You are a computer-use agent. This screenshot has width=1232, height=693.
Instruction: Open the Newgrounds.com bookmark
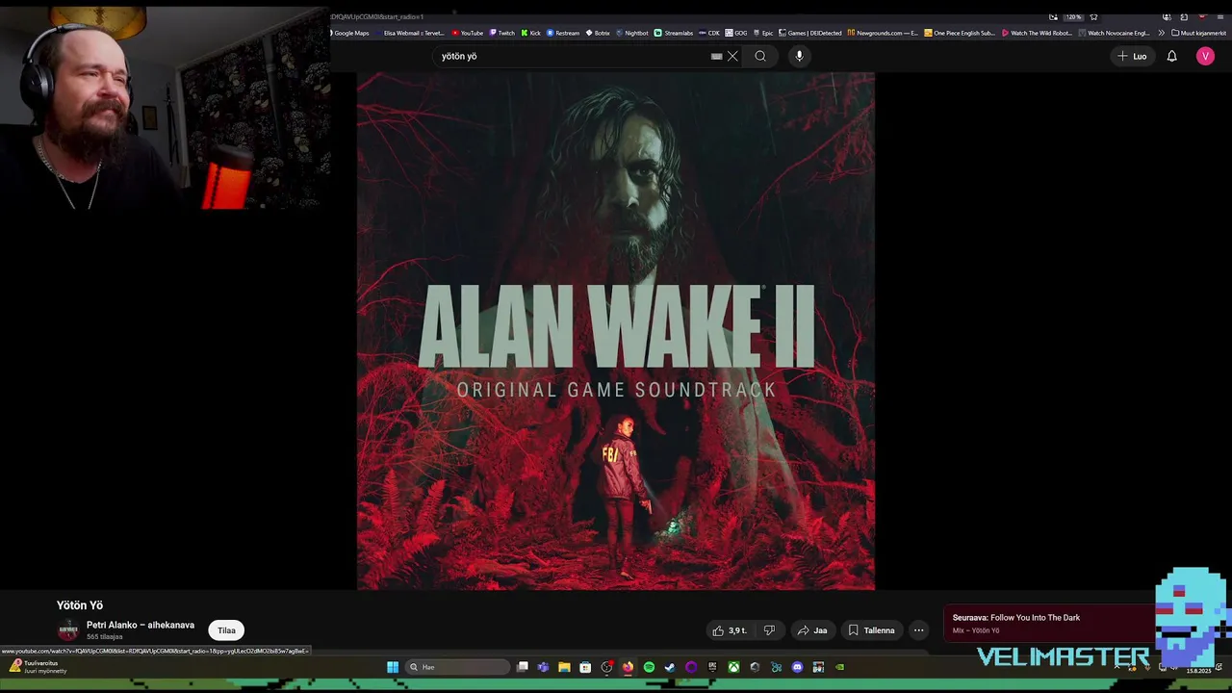click(883, 33)
